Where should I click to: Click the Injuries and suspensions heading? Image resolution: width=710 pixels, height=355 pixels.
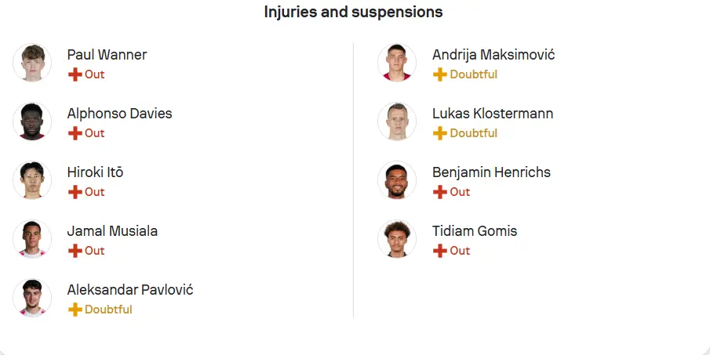(354, 13)
